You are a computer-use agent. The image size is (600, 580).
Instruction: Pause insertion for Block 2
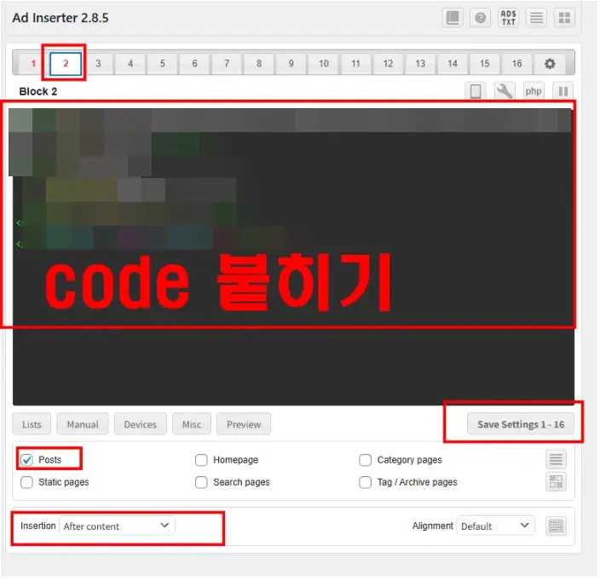pyautogui.click(x=562, y=91)
